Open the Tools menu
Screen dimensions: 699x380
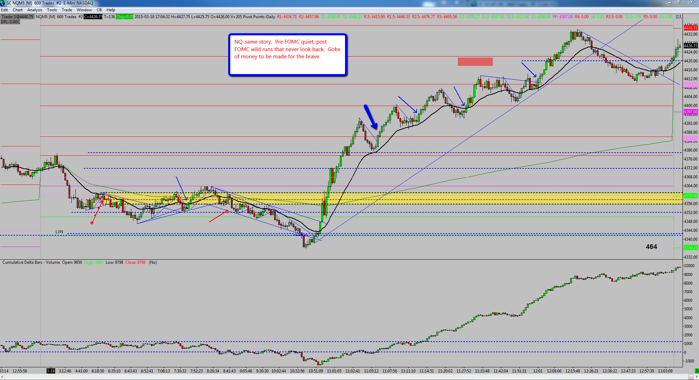click(x=52, y=10)
